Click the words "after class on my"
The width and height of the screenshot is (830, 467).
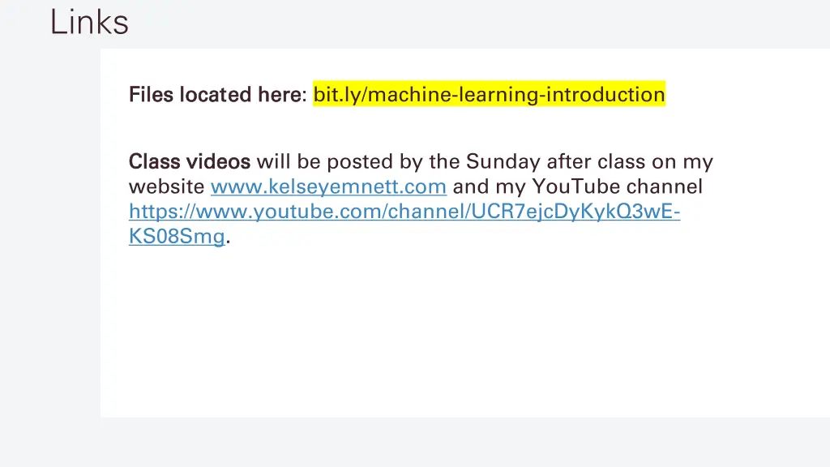pyautogui.click(x=630, y=162)
